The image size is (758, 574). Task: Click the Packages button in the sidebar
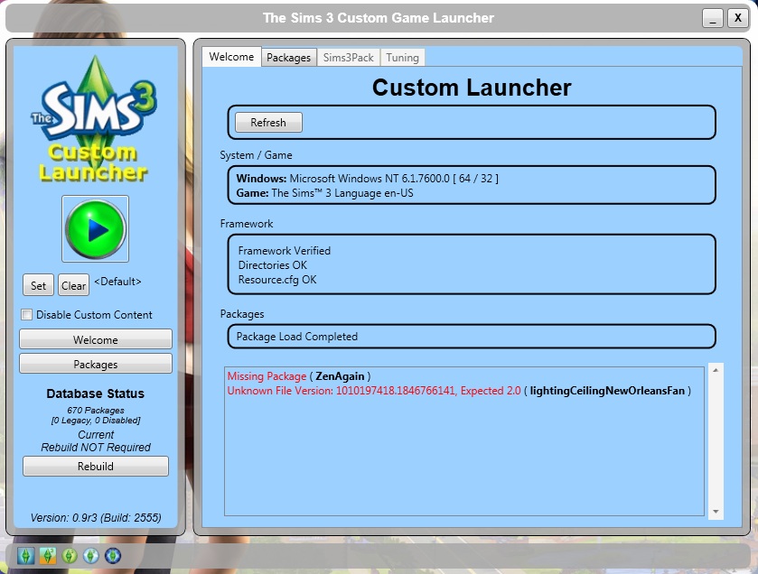[x=96, y=364]
